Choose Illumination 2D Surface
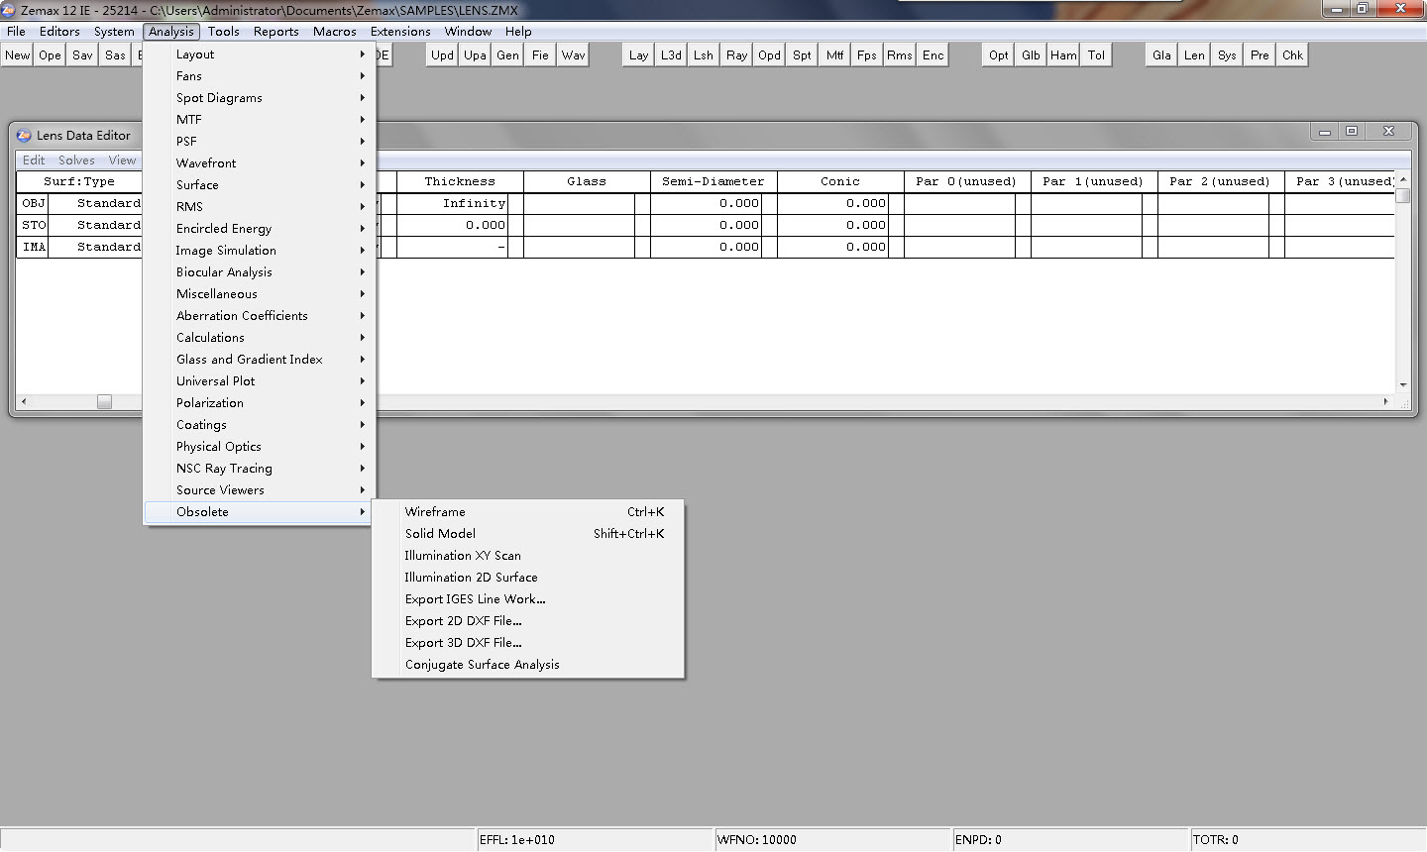Viewport: 1427px width, 852px height. click(528, 578)
